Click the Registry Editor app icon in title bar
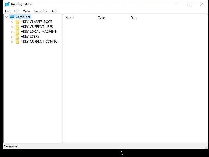Image resolution: width=209 pixels, height=157 pixels. (7, 4)
